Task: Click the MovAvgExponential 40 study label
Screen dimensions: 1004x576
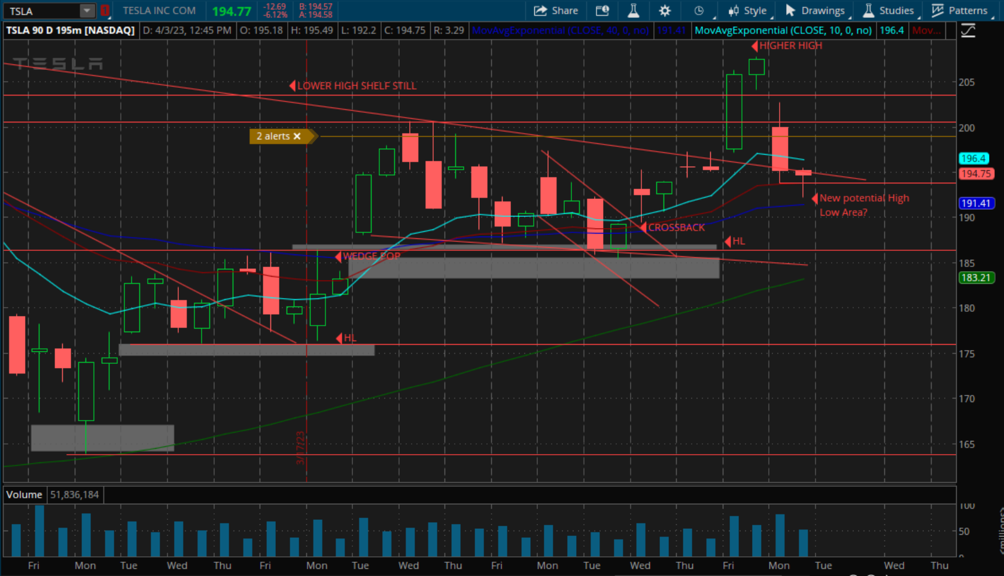Action: (561, 30)
